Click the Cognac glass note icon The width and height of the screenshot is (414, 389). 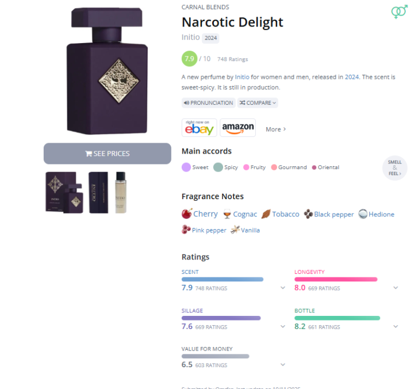(227, 214)
